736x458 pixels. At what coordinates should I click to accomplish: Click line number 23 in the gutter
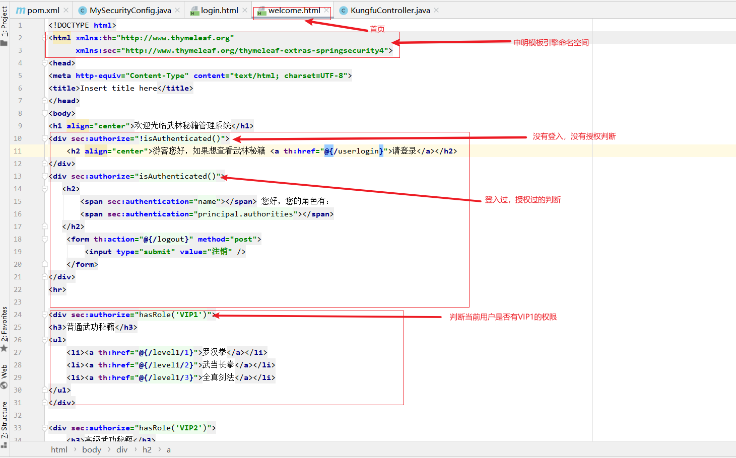18,302
